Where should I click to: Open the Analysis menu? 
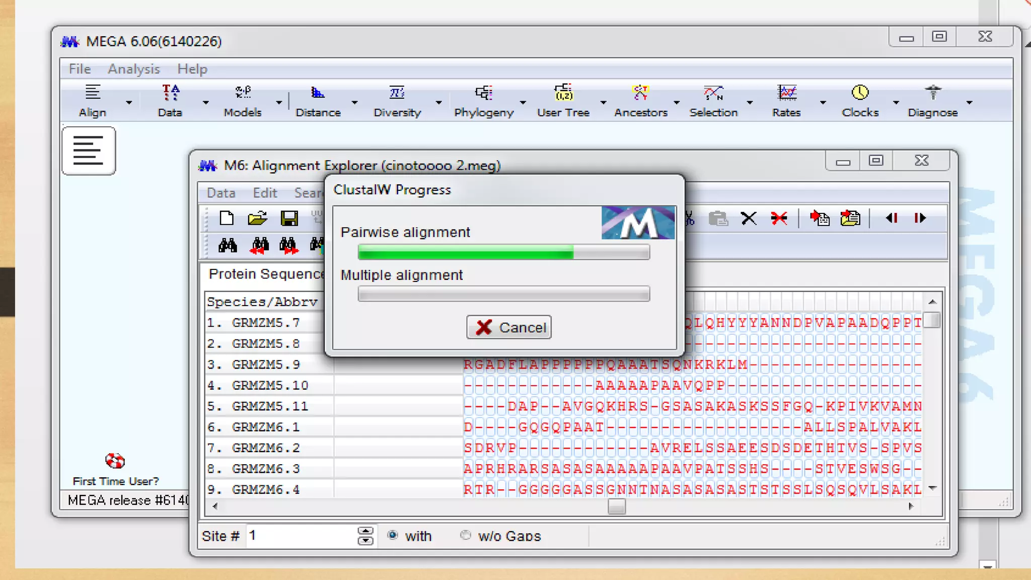click(x=133, y=69)
